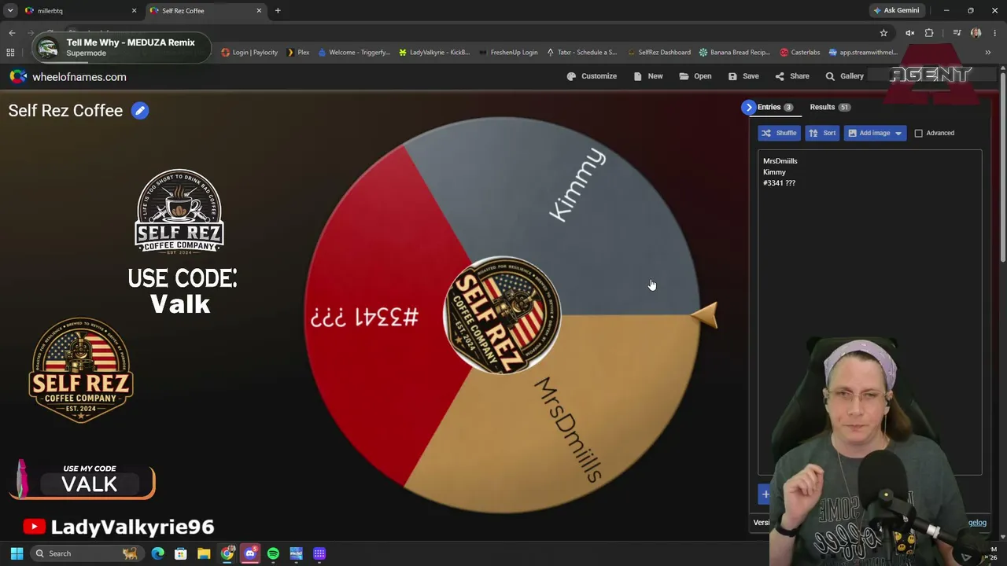Click the Ask Gemini button
This screenshot has width=1007, height=566.
pyautogui.click(x=896, y=10)
